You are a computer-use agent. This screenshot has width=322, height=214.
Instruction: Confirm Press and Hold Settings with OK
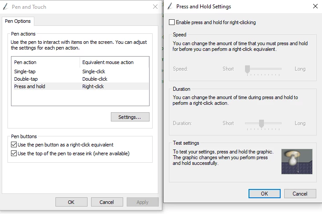pos(264,193)
